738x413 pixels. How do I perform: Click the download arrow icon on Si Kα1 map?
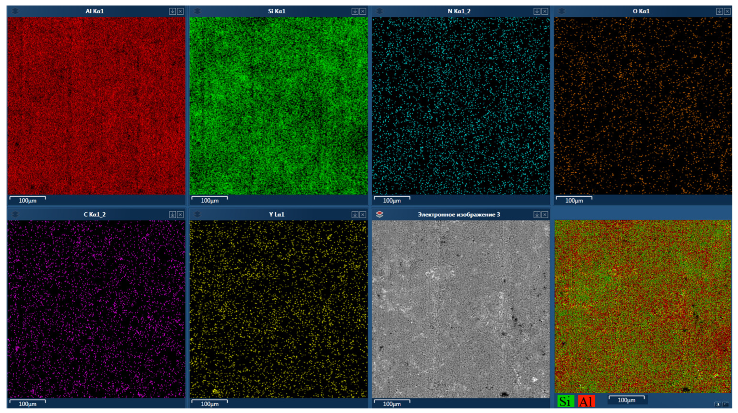point(355,11)
